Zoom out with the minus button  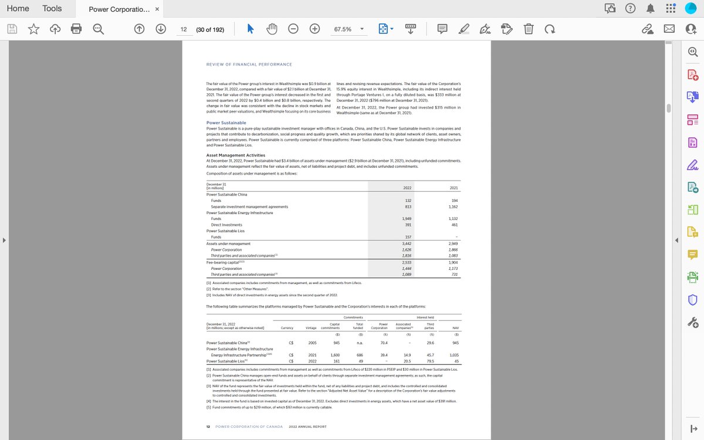[x=293, y=29]
